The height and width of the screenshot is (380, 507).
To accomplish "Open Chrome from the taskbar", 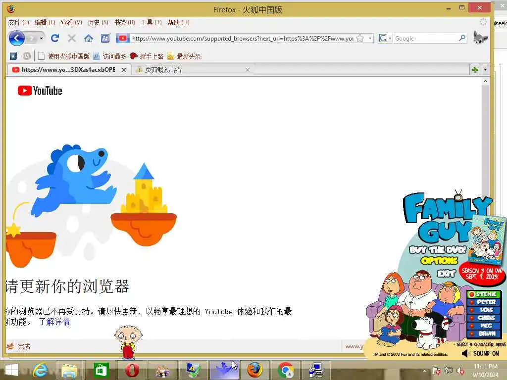I will coord(286,370).
